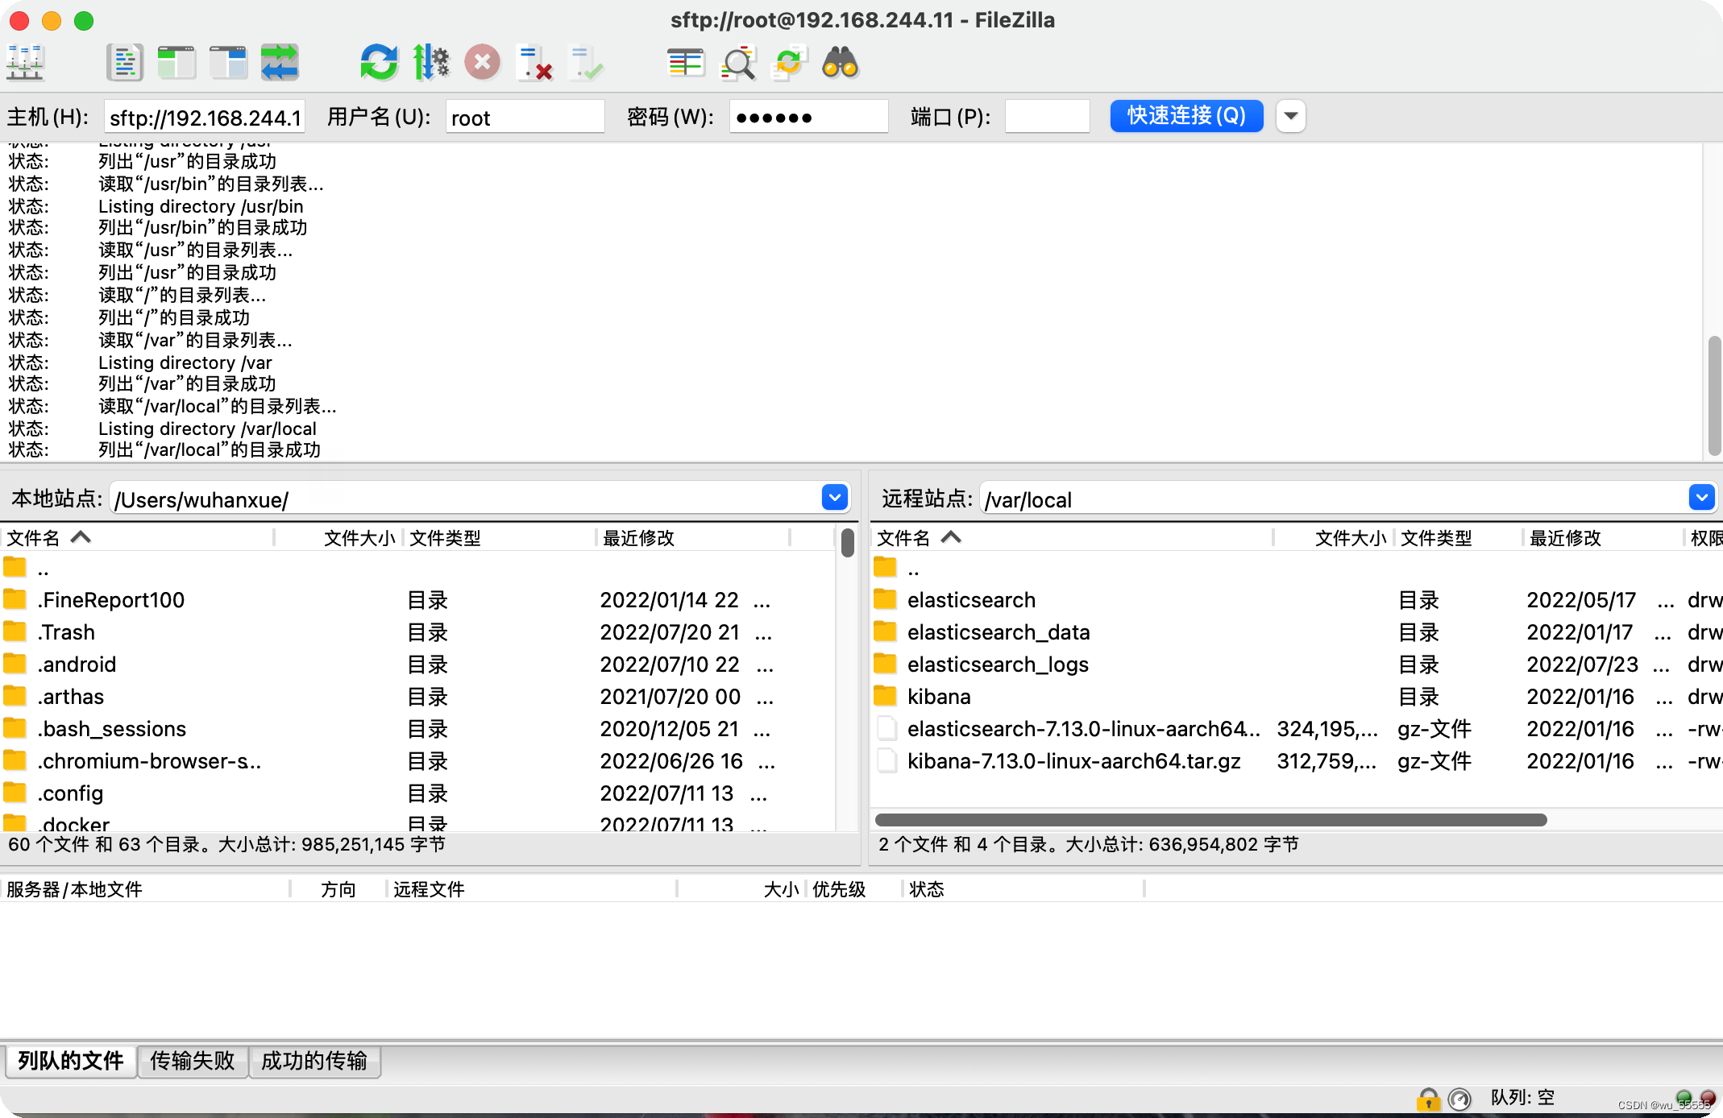Click the 远程文件 queue column header
The image size is (1723, 1118).
(532, 889)
